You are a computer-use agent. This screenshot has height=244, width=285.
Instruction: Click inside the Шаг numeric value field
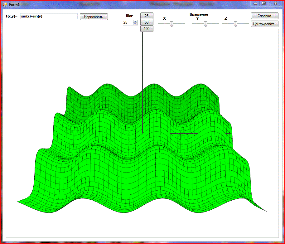tap(128, 22)
